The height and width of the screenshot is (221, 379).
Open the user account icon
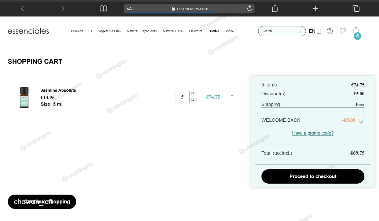pyautogui.click(x=330, y=31)
